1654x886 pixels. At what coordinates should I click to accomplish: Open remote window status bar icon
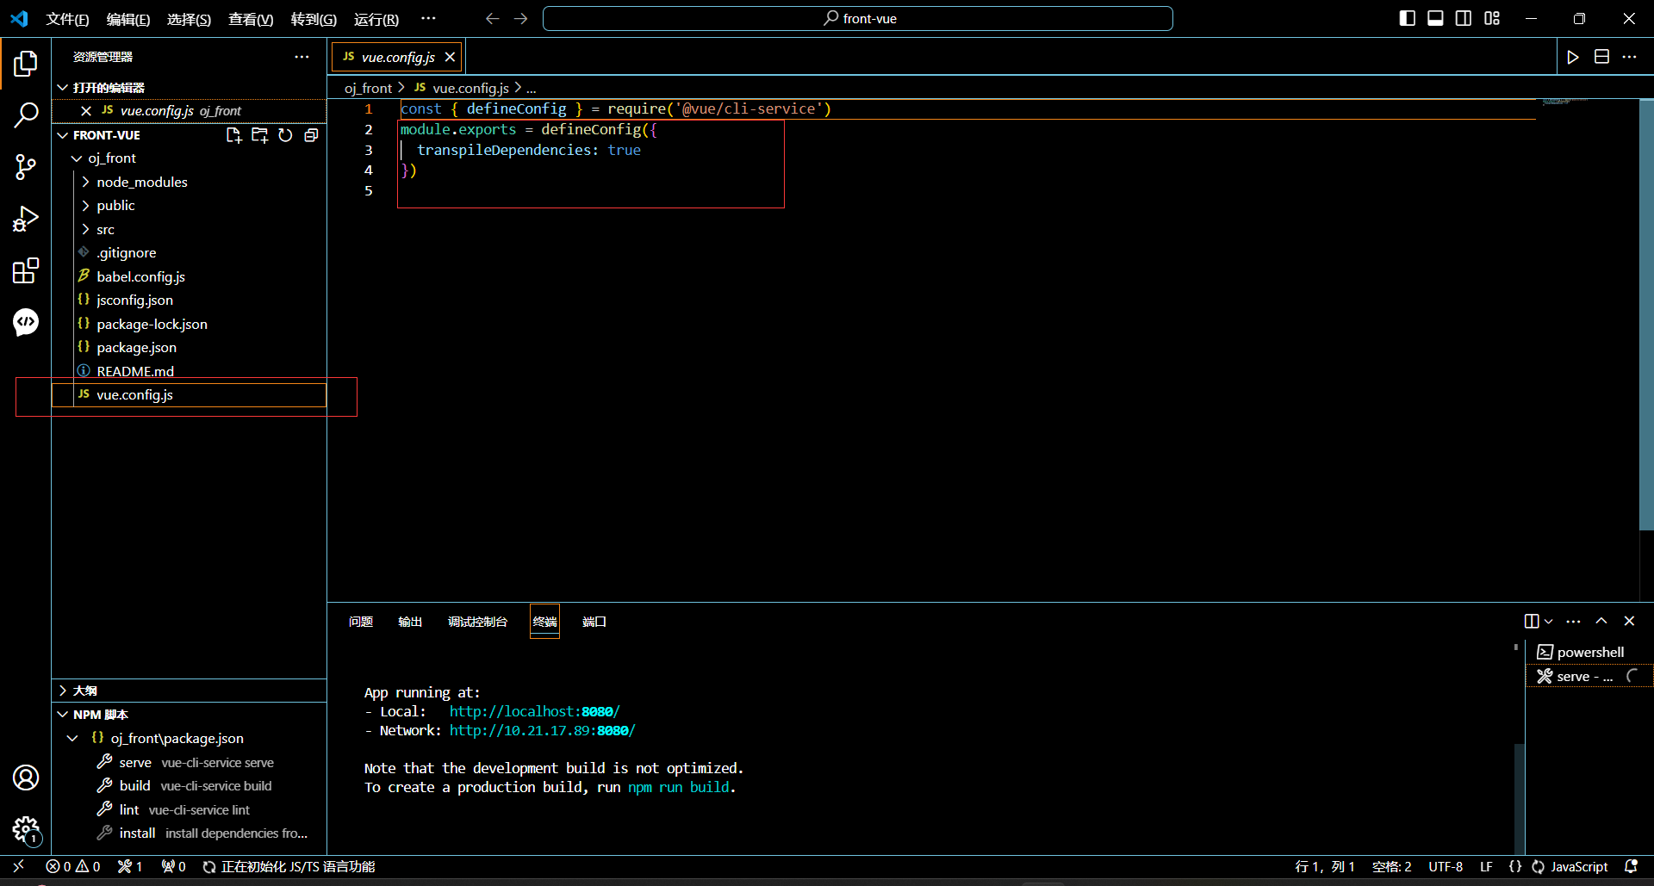pos(18,866)
